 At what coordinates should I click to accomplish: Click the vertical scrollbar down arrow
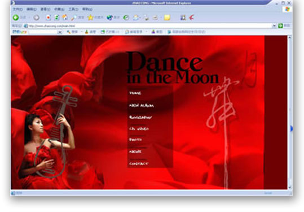coord(290,187)
